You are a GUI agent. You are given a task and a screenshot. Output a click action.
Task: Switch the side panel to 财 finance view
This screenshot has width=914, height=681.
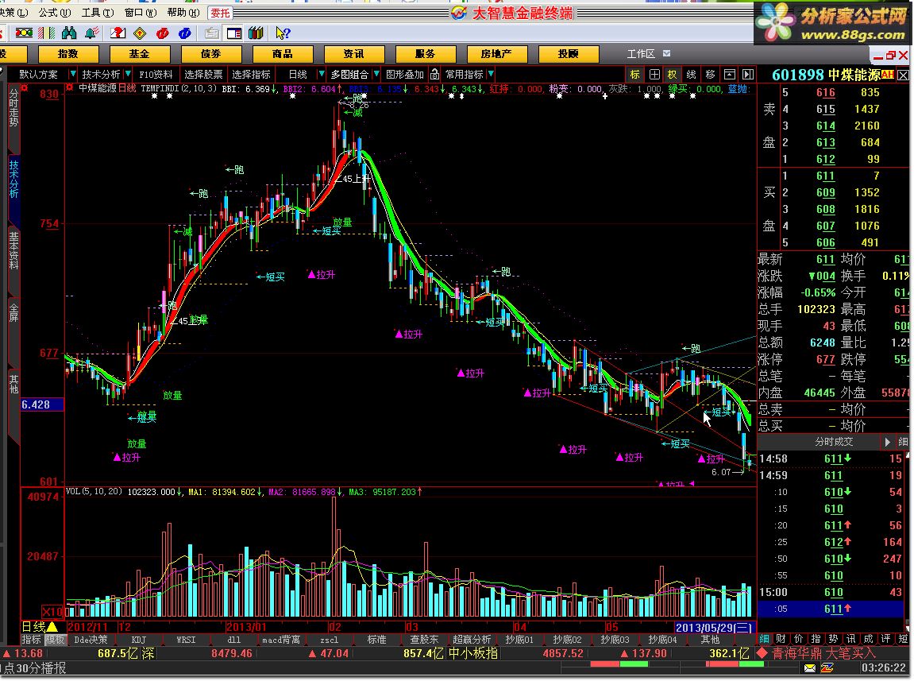[x=781, y=639]
